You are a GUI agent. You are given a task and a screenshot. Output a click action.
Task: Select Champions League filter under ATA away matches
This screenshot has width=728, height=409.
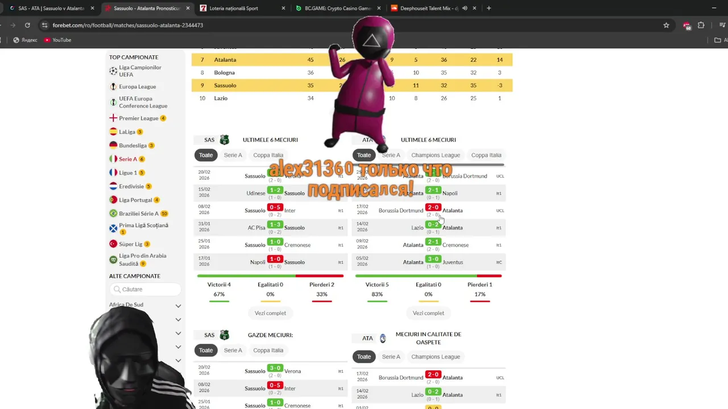436,357
